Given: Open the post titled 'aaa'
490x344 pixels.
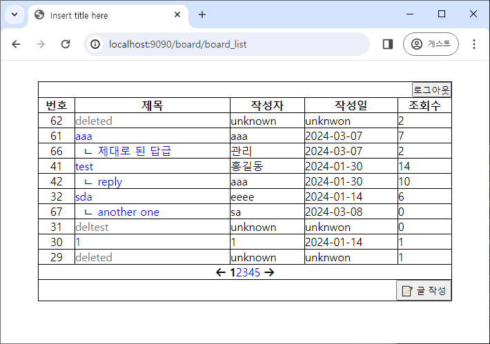Looking at the screenshot, I should (x=84, y=136).
